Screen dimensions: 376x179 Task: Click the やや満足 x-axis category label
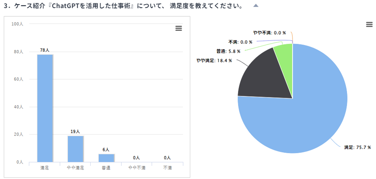[75, 168]
